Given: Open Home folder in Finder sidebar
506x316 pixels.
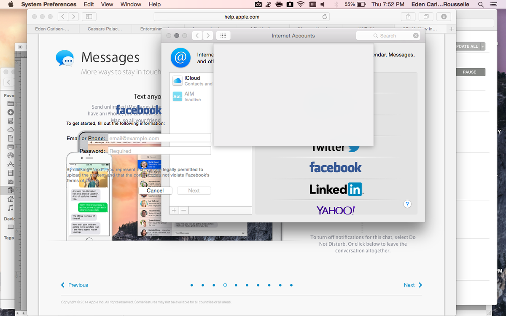Looking at the screenshot, I should [11, 199].
